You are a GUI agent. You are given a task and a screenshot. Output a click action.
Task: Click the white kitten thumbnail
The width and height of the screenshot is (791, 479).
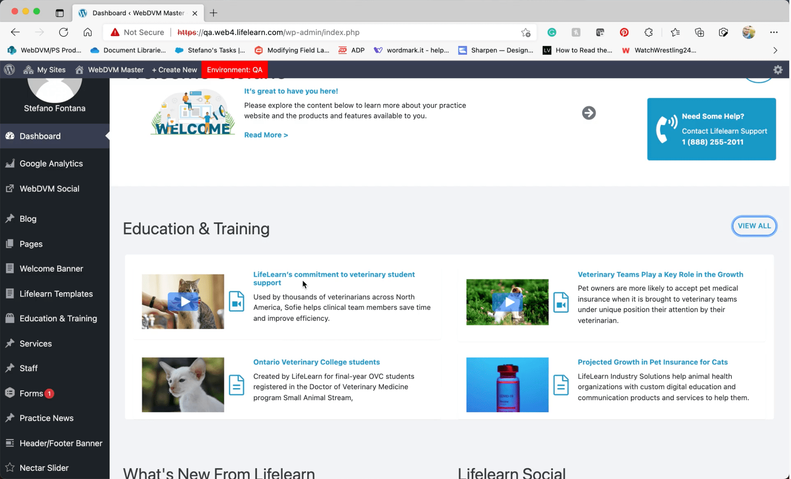(183, 385)
